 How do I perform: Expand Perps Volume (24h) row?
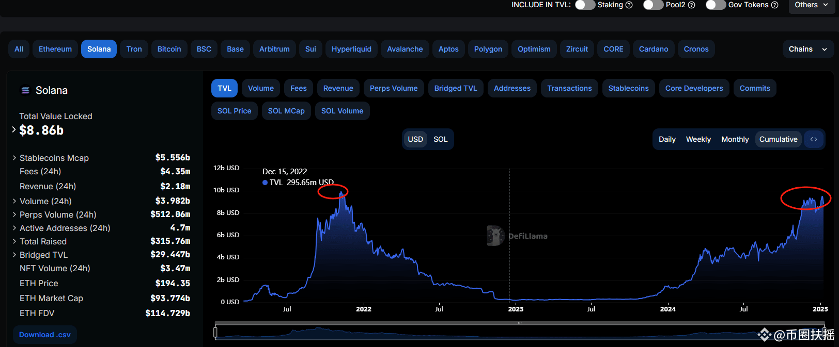[14, 214]
